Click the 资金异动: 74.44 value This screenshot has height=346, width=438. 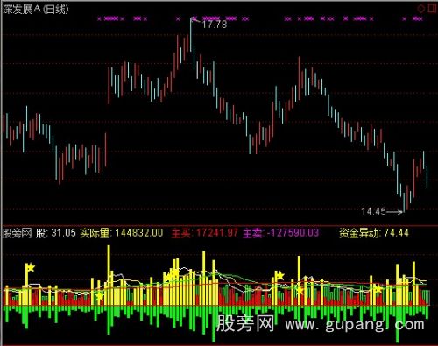click(374, 233)
